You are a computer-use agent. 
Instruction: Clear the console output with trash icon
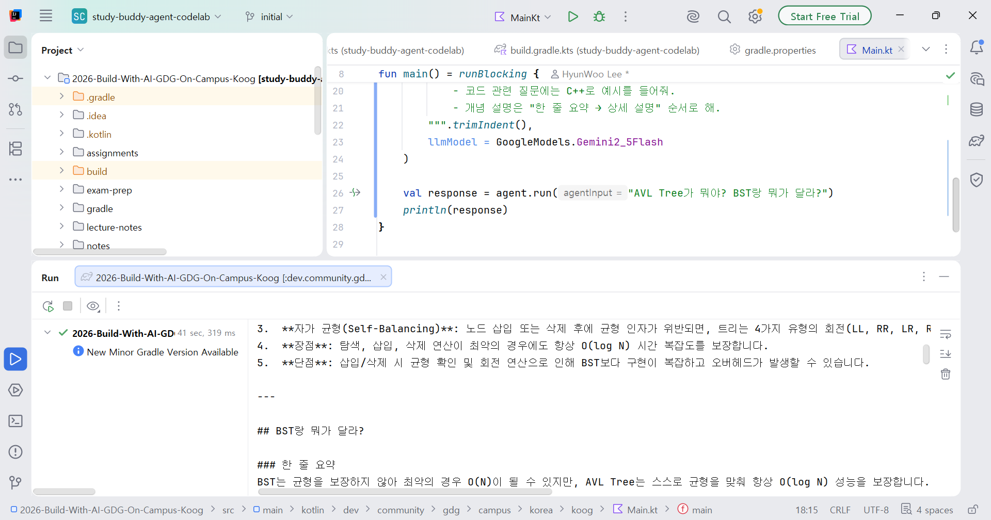pyautogui.click(x=946, y=374)
